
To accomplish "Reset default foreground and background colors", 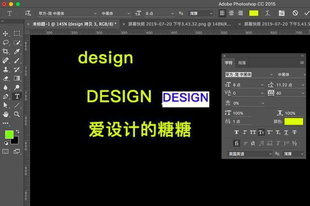I will [x=6, y=143].
